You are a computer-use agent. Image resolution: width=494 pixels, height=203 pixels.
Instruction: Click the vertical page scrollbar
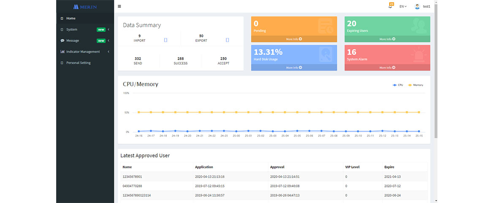(436, 72)
